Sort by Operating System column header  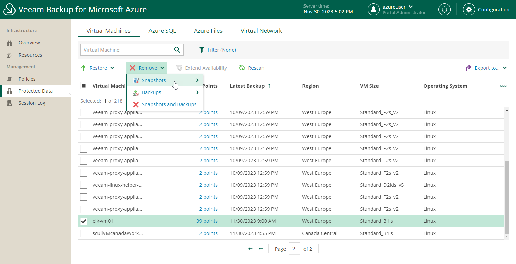[x=445, y=86]
